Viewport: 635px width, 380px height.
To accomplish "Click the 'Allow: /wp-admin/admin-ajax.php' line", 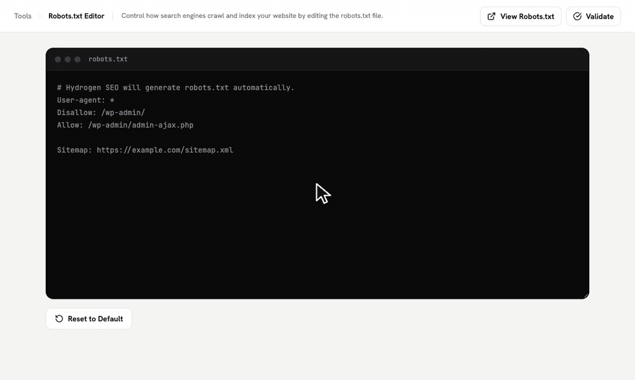I will pos(125,126).
